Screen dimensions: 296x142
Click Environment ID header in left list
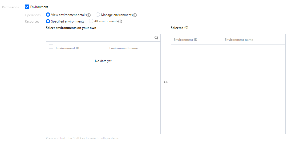coord(67,48)
